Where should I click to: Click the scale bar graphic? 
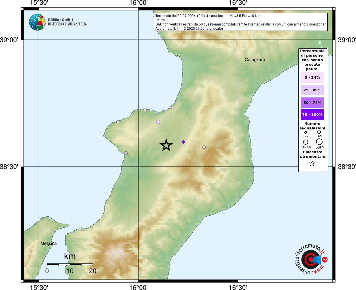(x=70, y=264)
